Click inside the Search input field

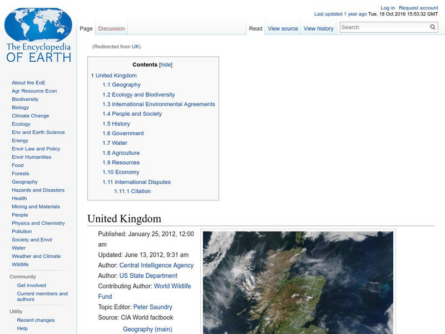(384, 27)
